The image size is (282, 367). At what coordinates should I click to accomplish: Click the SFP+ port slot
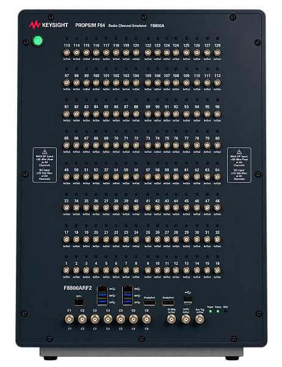pyautogui.click(x=79, y=302)
